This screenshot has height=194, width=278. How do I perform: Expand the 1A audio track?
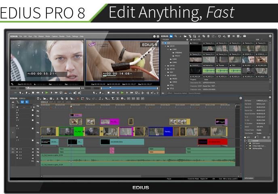[17, 149]
